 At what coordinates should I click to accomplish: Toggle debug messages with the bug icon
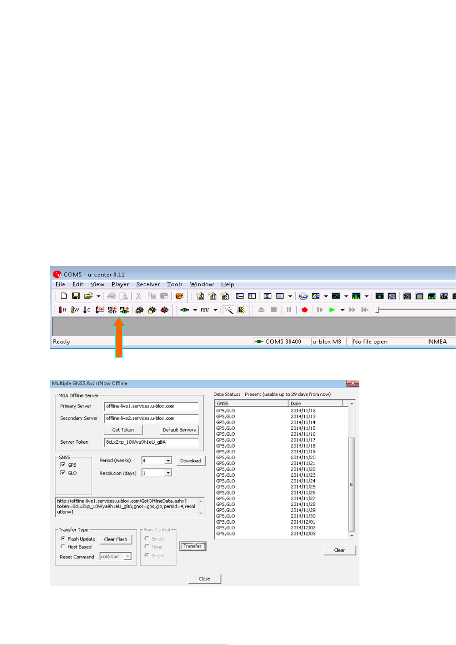241,310
